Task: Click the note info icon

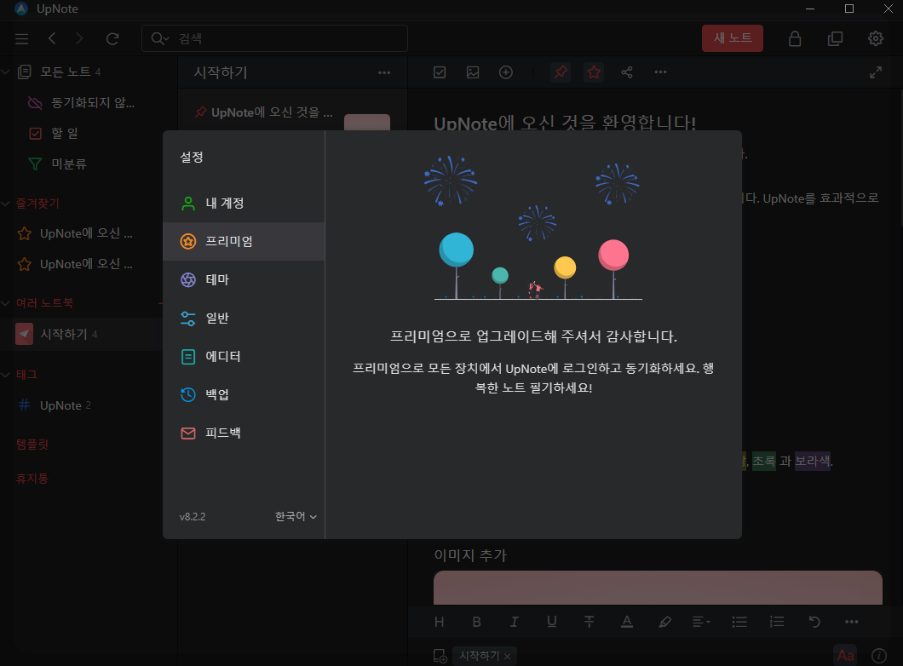Action: (879, 656)
